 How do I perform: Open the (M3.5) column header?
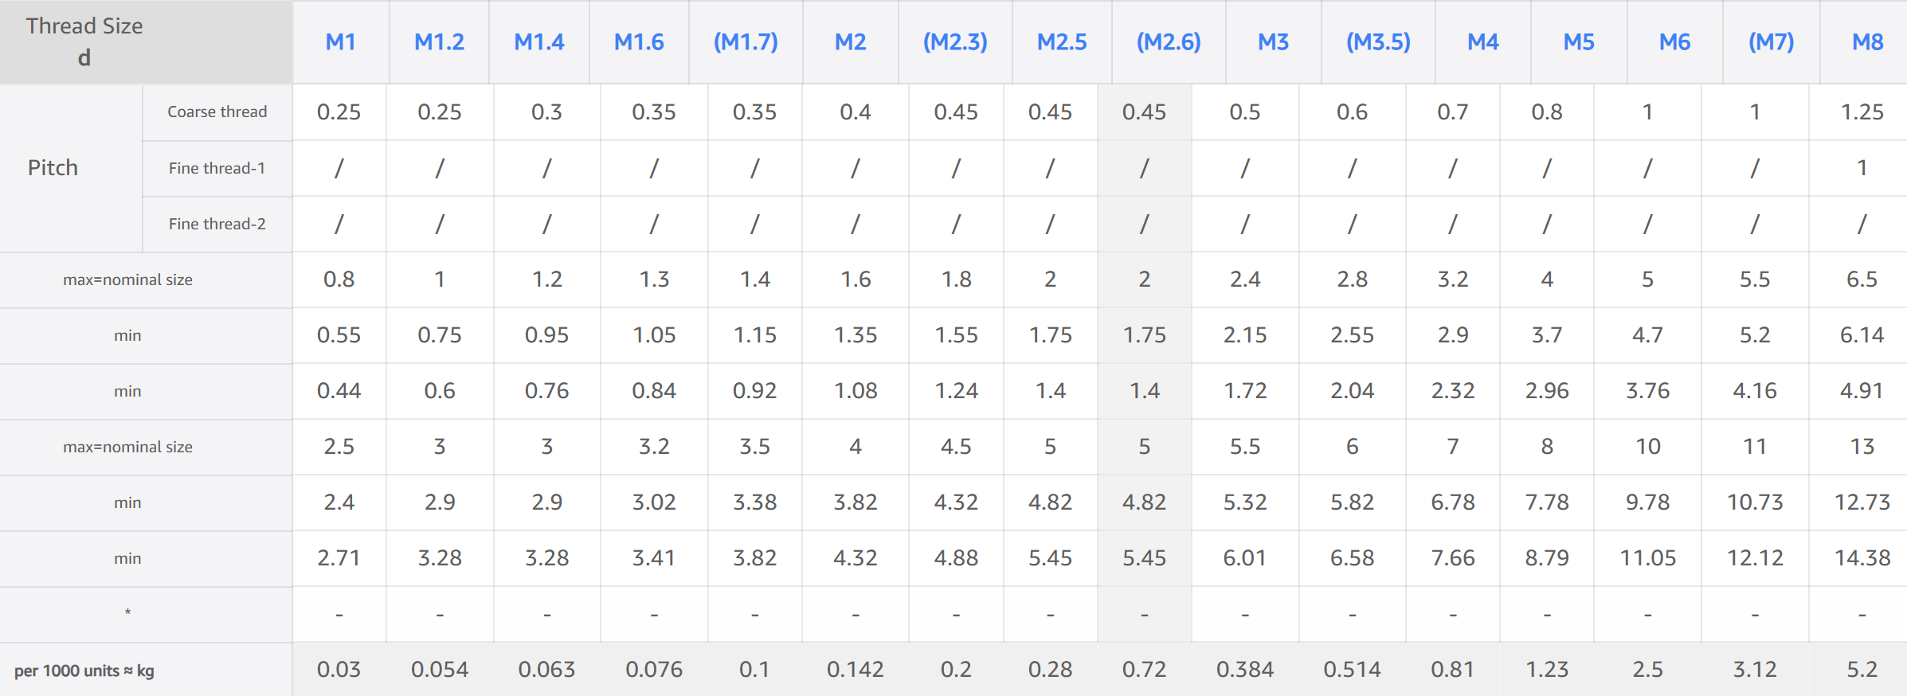(x=1378, y=42)
